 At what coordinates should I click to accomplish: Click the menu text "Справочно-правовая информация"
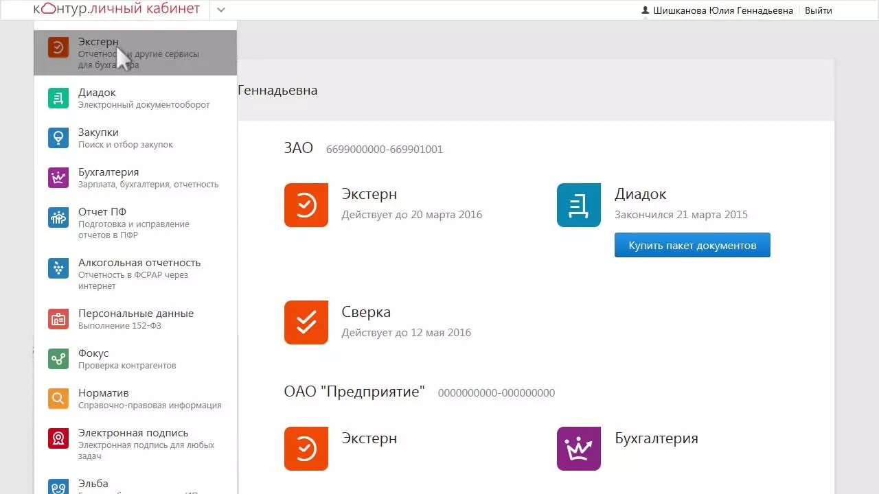[x=150, y=405]
